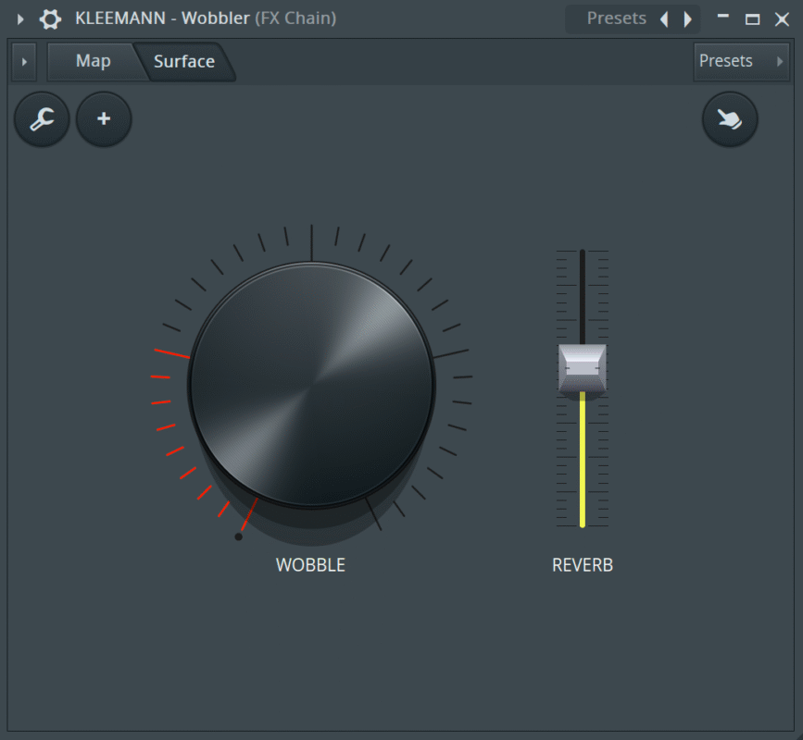Open the Presets selector in the title bar

coord(616,18)
